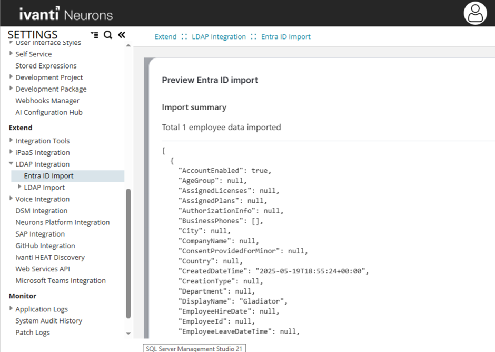495x352 pixels.
Task: Switch to SQL Server Management Studio 21
Action: tap(194, 348)
